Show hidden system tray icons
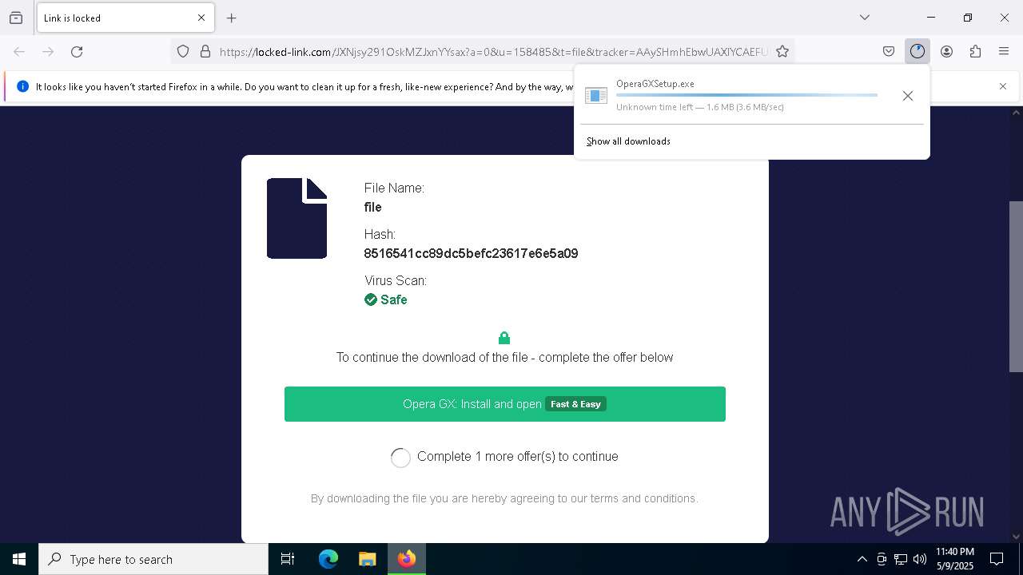Image resolution: width=1023 pixels, height=575 pixels. pos(862,559)
